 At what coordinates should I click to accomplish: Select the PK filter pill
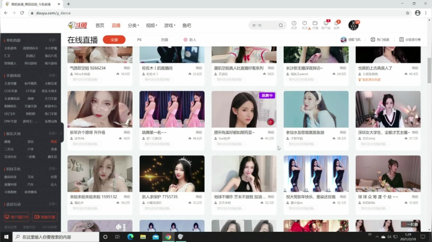[139, 40]
